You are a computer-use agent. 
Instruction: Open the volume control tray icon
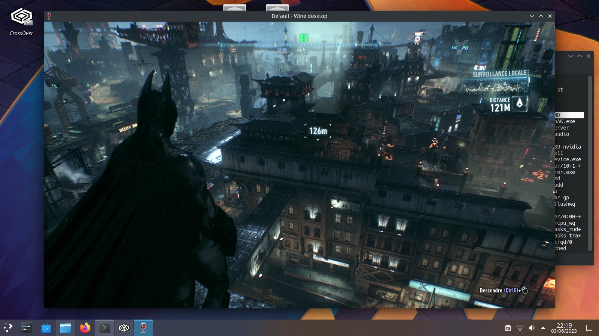click(x=532, y=328)
